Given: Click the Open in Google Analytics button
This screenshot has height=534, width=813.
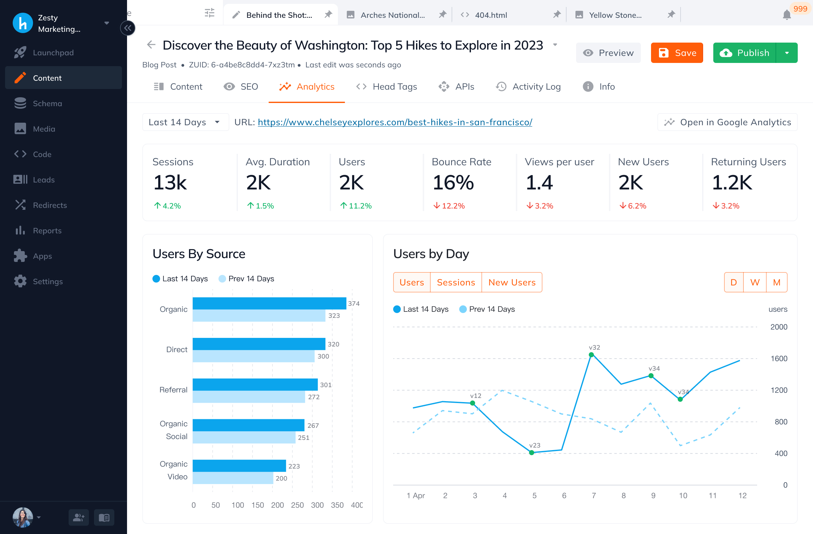Looking at the screenshot, I should click(x=727, y=122).
